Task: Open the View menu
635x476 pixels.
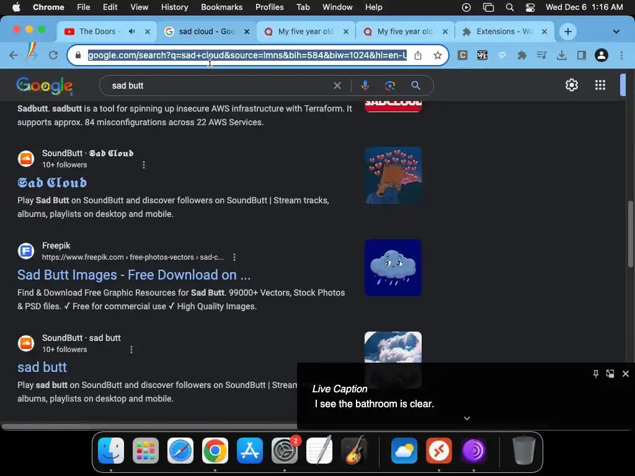Action: 139,7
